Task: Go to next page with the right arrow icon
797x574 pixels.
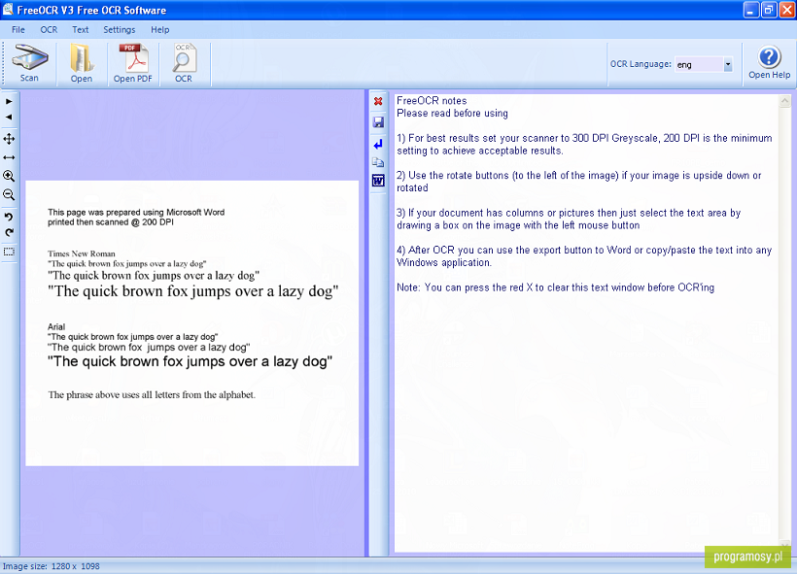Action: (9, 102)
